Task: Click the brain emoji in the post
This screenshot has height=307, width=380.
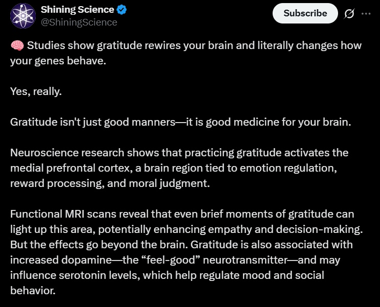Action: pos(16,45)
